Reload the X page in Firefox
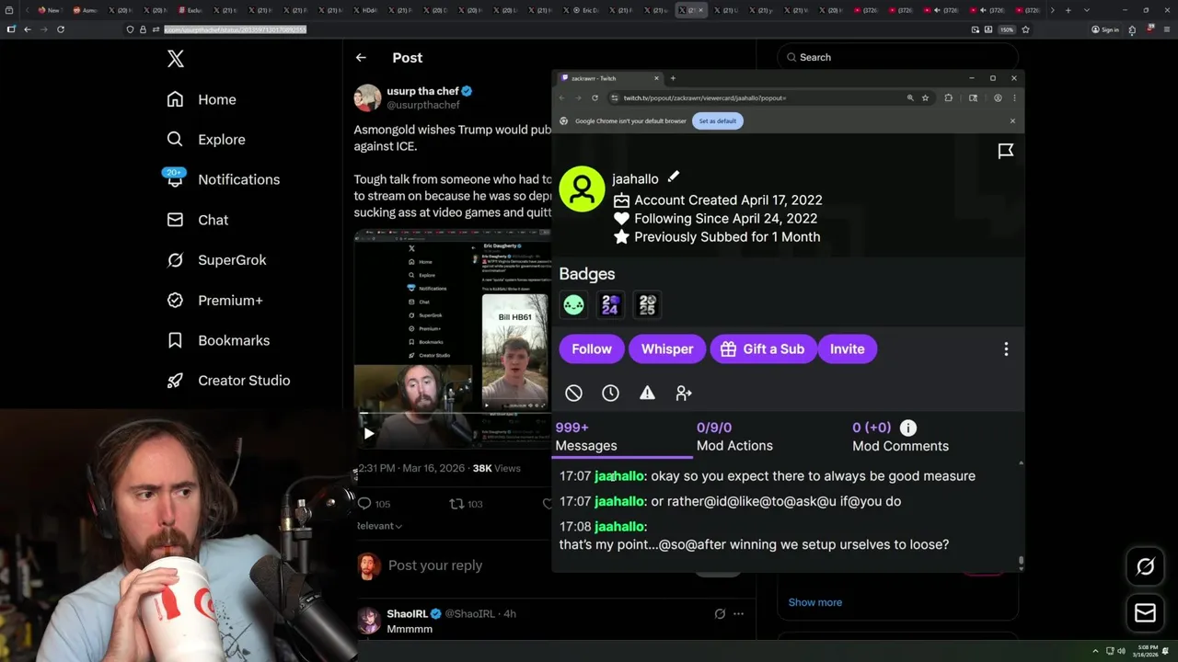 tap(61, 29)
